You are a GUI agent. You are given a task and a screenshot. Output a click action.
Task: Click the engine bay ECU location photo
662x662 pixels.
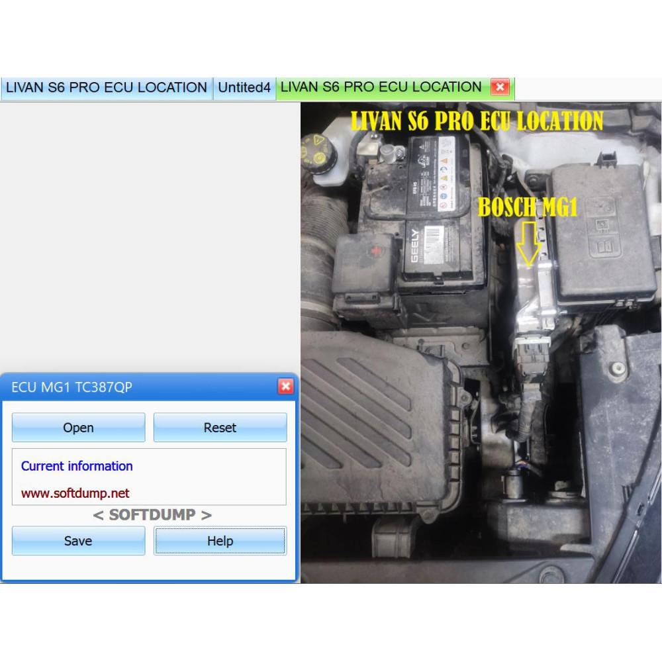481,343
